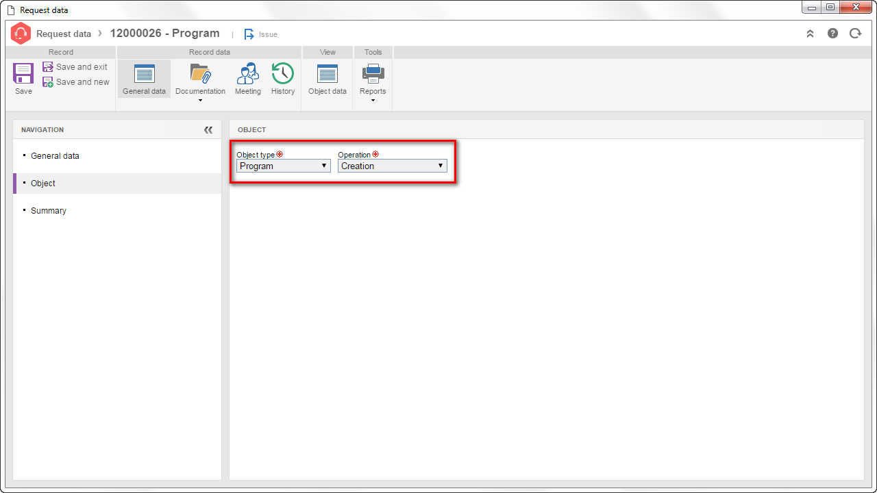The width and height of the screenshot is (877, 493).
Task: Open the Documentation folder icon
Action: (x=200, y=73)
